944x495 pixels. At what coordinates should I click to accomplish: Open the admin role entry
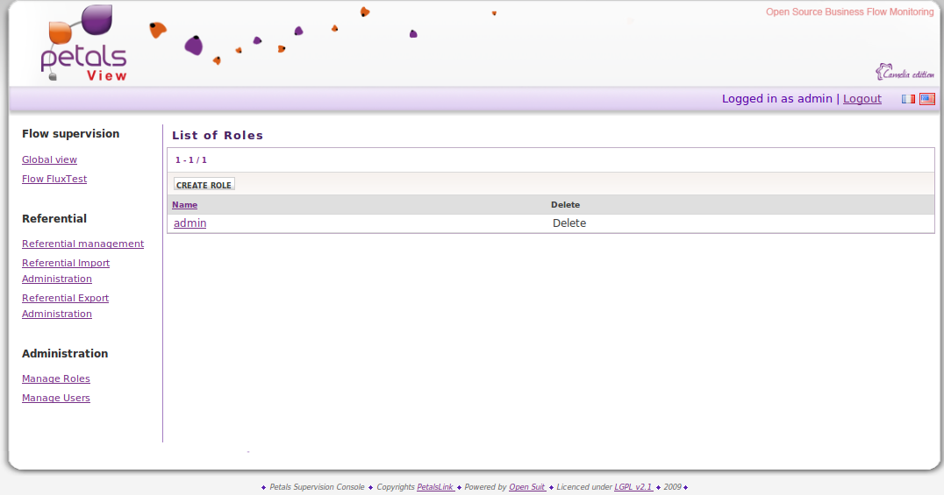point(190,223)
